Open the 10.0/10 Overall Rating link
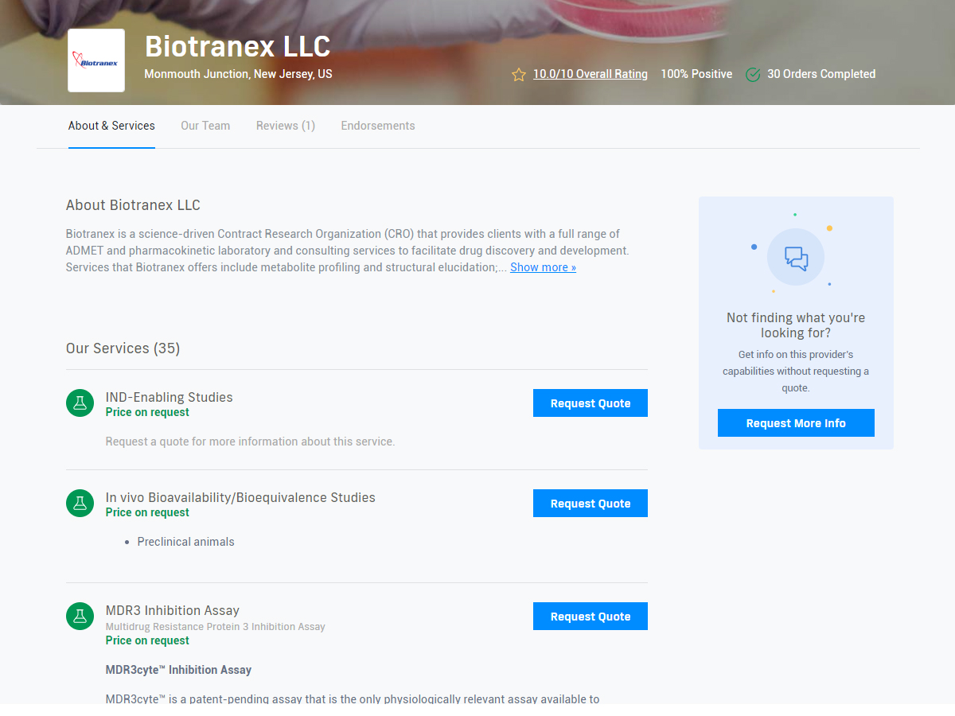This screenshot has height=716, width=955. click(x=590, y=74)
